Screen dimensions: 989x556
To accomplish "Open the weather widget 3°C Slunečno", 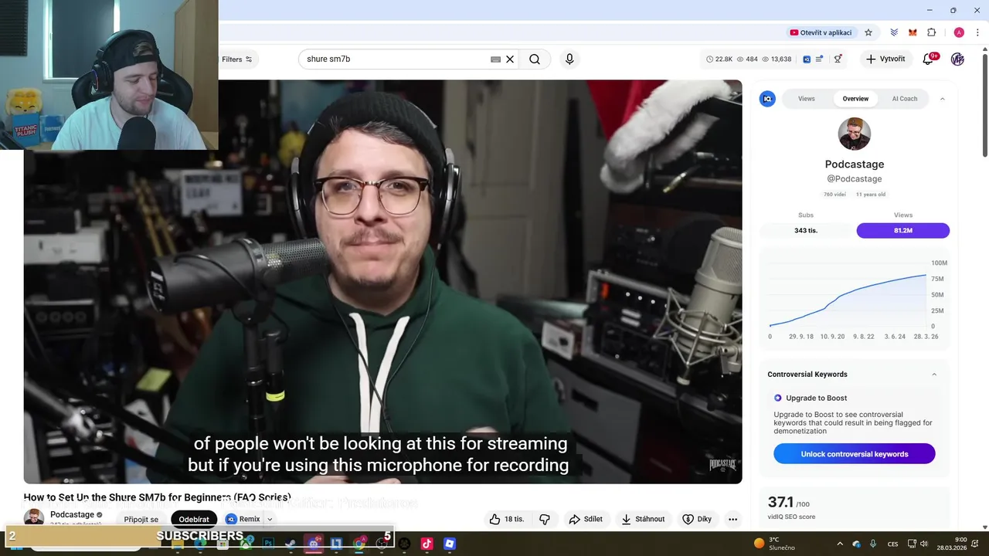I will [774, 544].
